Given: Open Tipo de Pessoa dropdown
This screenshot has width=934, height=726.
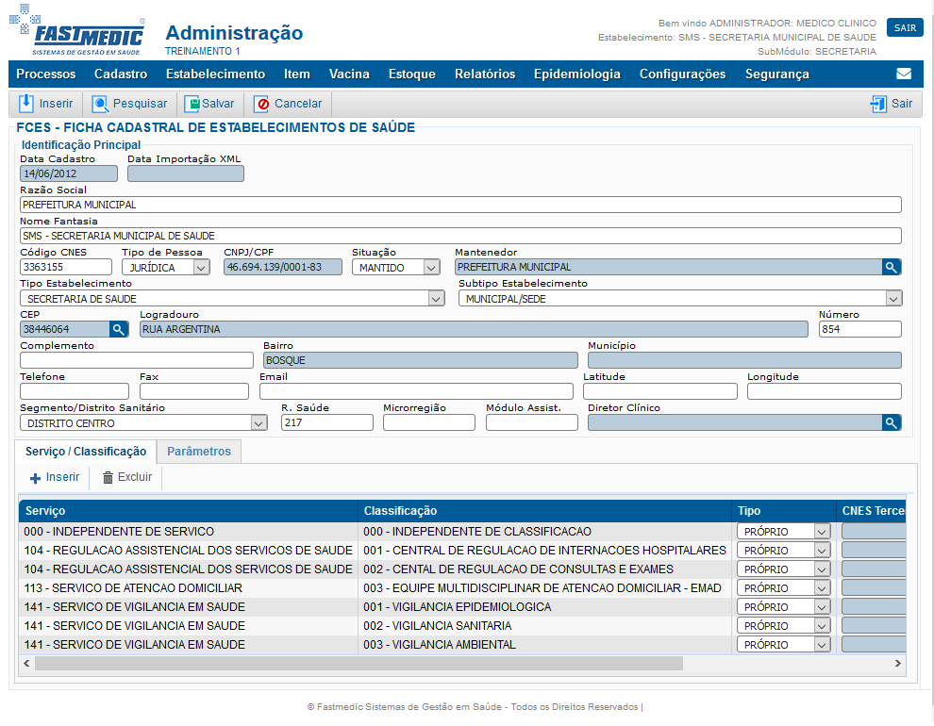Looking at the screenshot, I should [201, 268].
